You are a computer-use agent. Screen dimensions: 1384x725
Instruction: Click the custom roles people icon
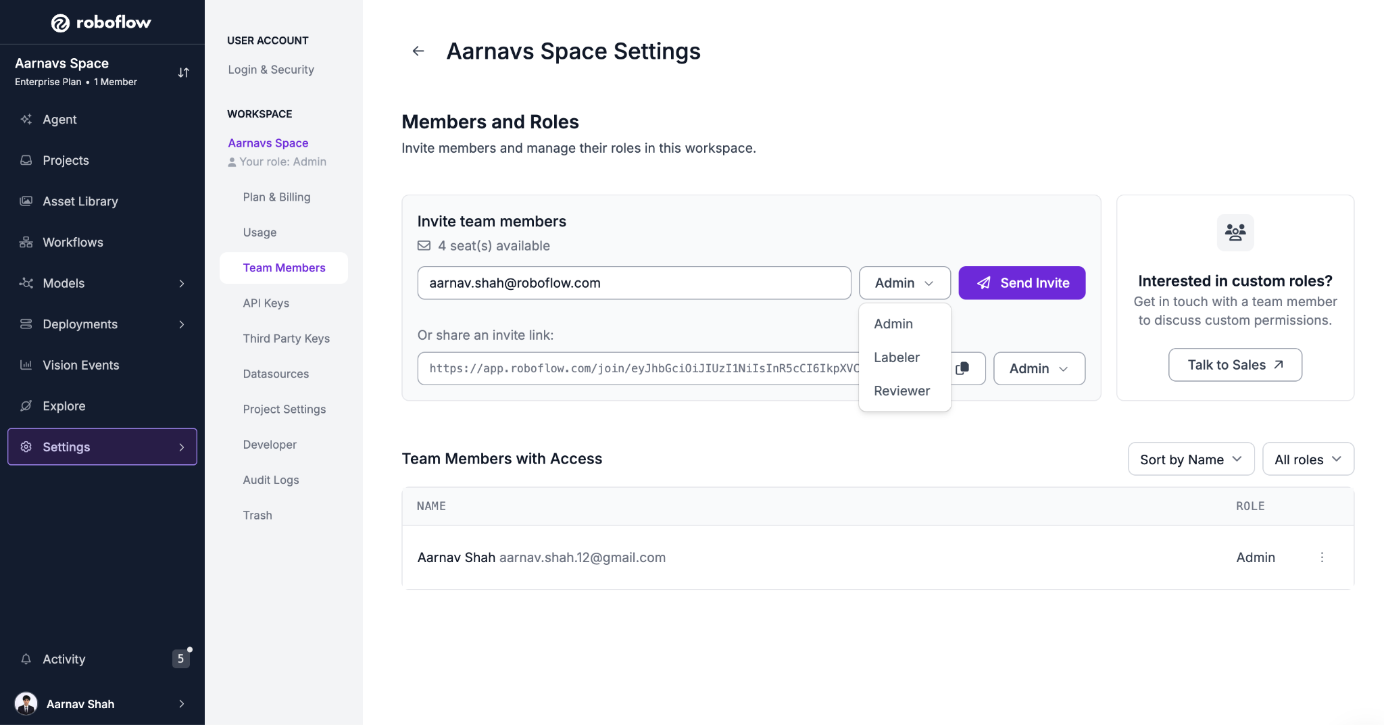(x=1235, y=232)
